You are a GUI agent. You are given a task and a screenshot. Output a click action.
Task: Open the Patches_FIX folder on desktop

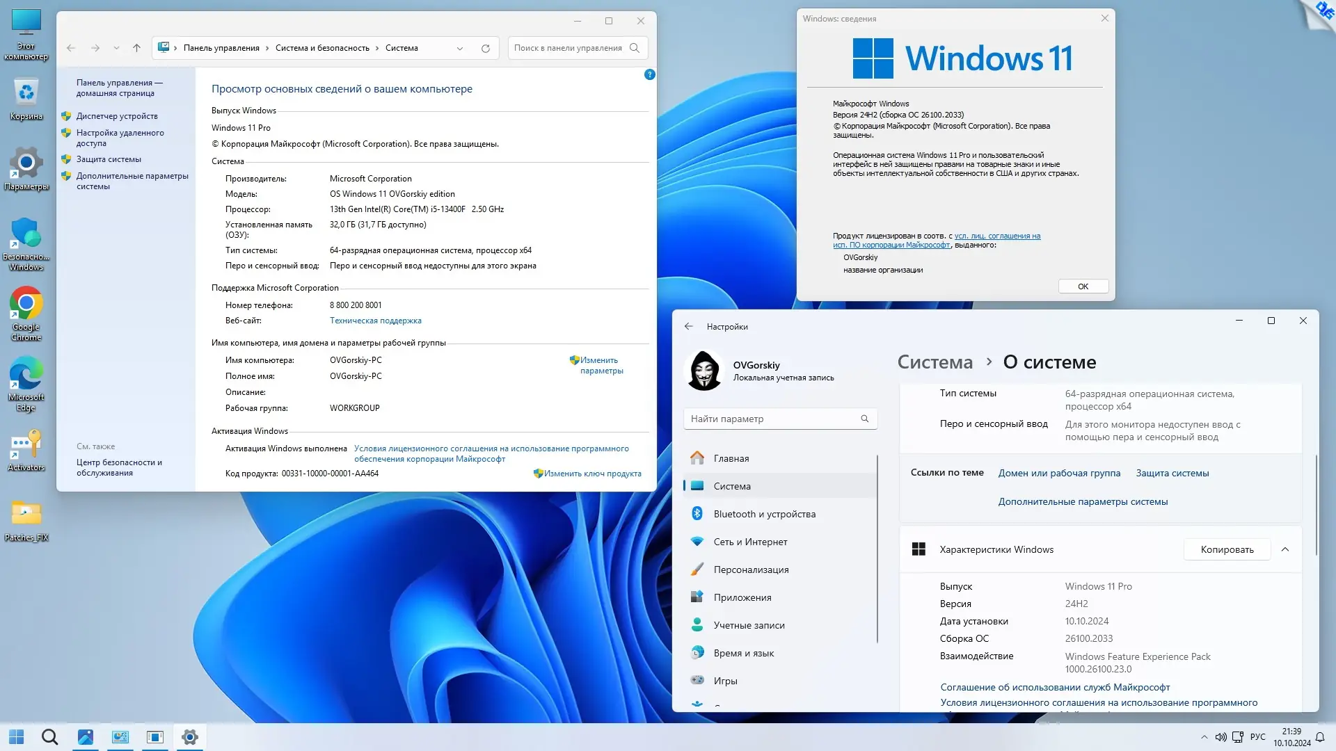(26, 515)
